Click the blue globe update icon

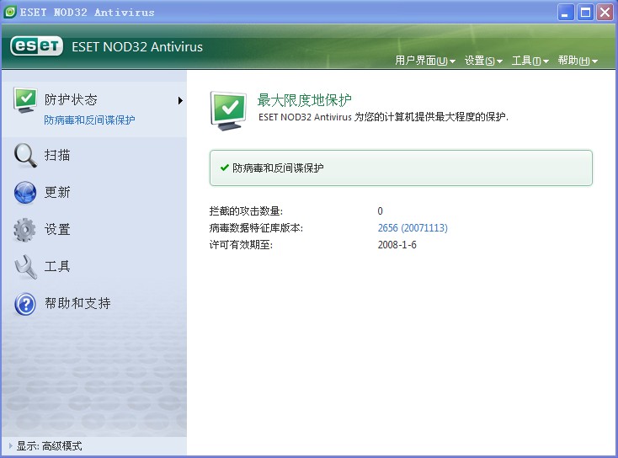(25, 192)
